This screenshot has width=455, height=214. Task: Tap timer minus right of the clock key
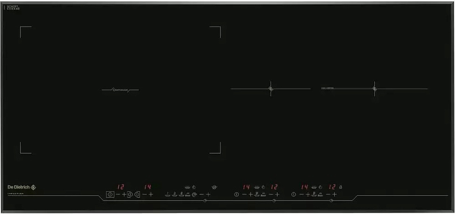point(202,194)
